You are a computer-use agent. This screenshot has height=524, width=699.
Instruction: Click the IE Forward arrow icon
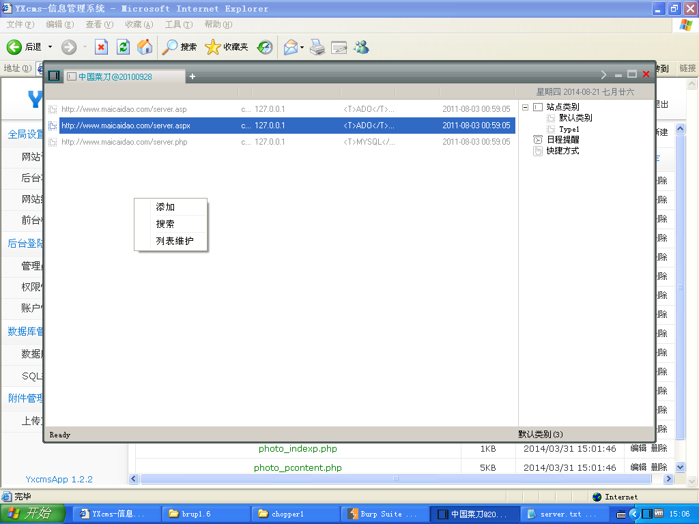(x=69, y=47)
